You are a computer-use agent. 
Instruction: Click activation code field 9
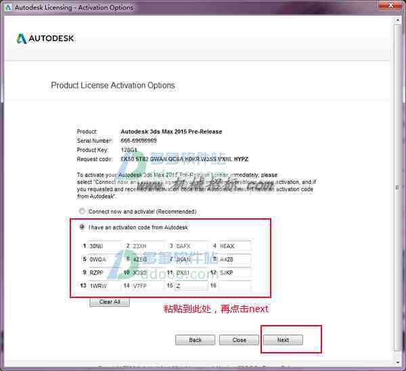[104, 273]
